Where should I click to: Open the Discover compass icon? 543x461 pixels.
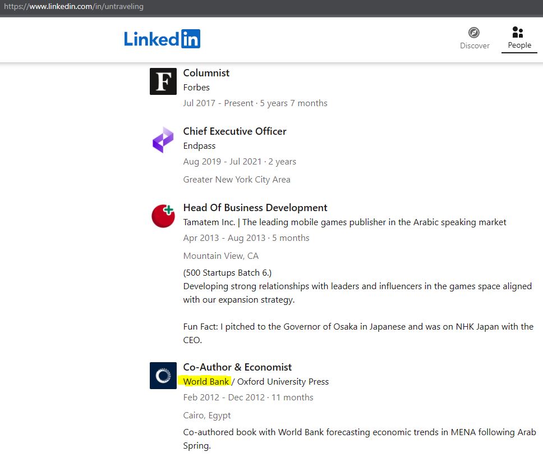(x=474, y=33)
